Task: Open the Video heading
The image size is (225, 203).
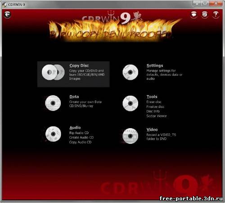Action: (152, 129)
